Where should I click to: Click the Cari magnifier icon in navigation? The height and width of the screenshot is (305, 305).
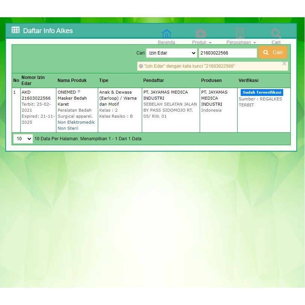point(276,33)
